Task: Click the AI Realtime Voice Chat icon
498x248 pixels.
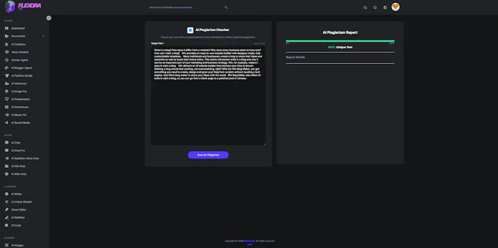Action: pos(7,158)
